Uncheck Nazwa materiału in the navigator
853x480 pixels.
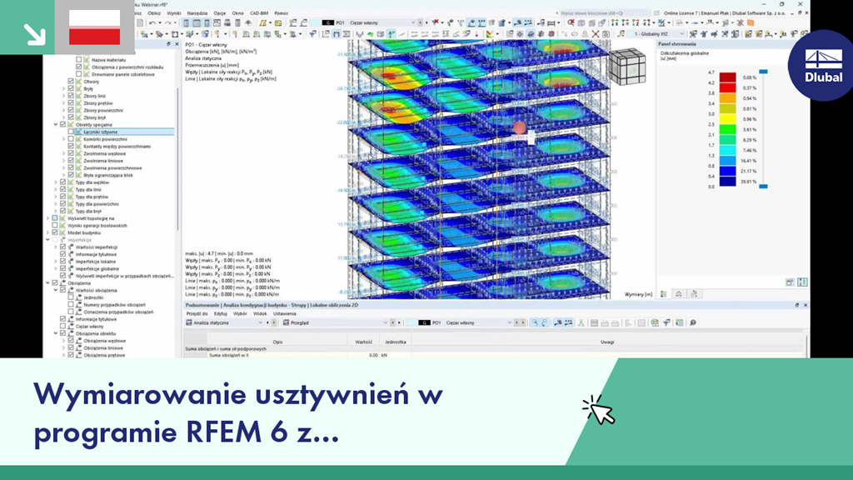pyautogui.click(x=80, y=60)
